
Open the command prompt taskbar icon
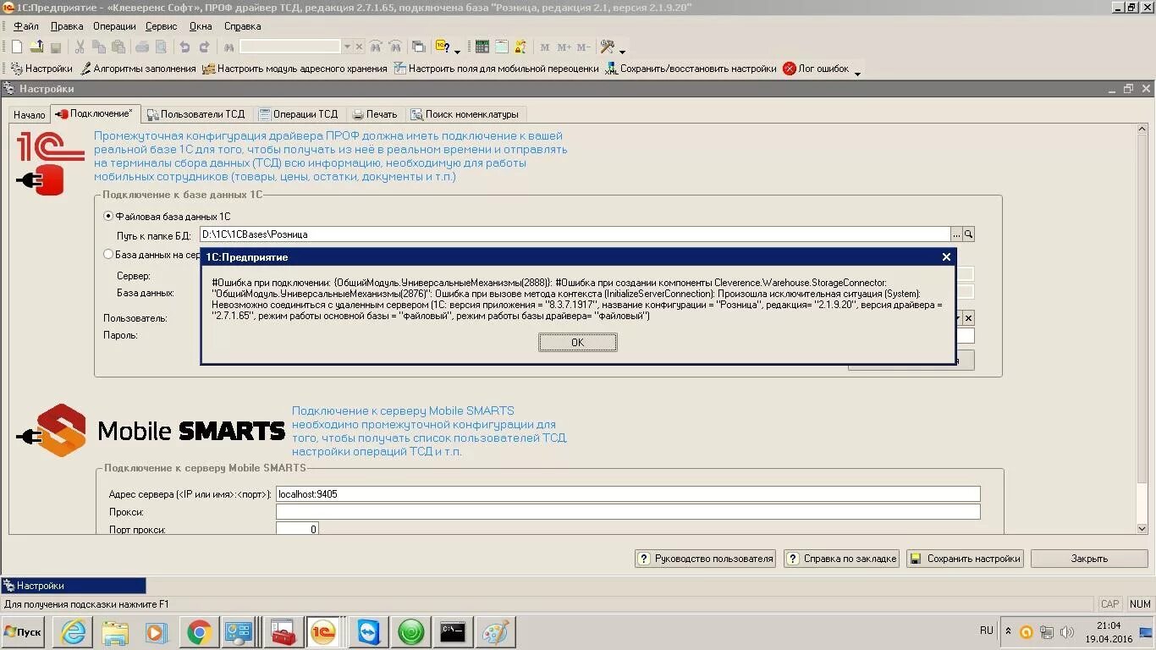(x=453, y=632)
